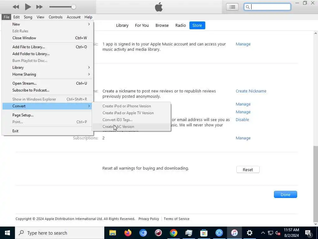Choose Subscribe to Podcast
This screenshot has height=239, width=318.
point(48,90)
